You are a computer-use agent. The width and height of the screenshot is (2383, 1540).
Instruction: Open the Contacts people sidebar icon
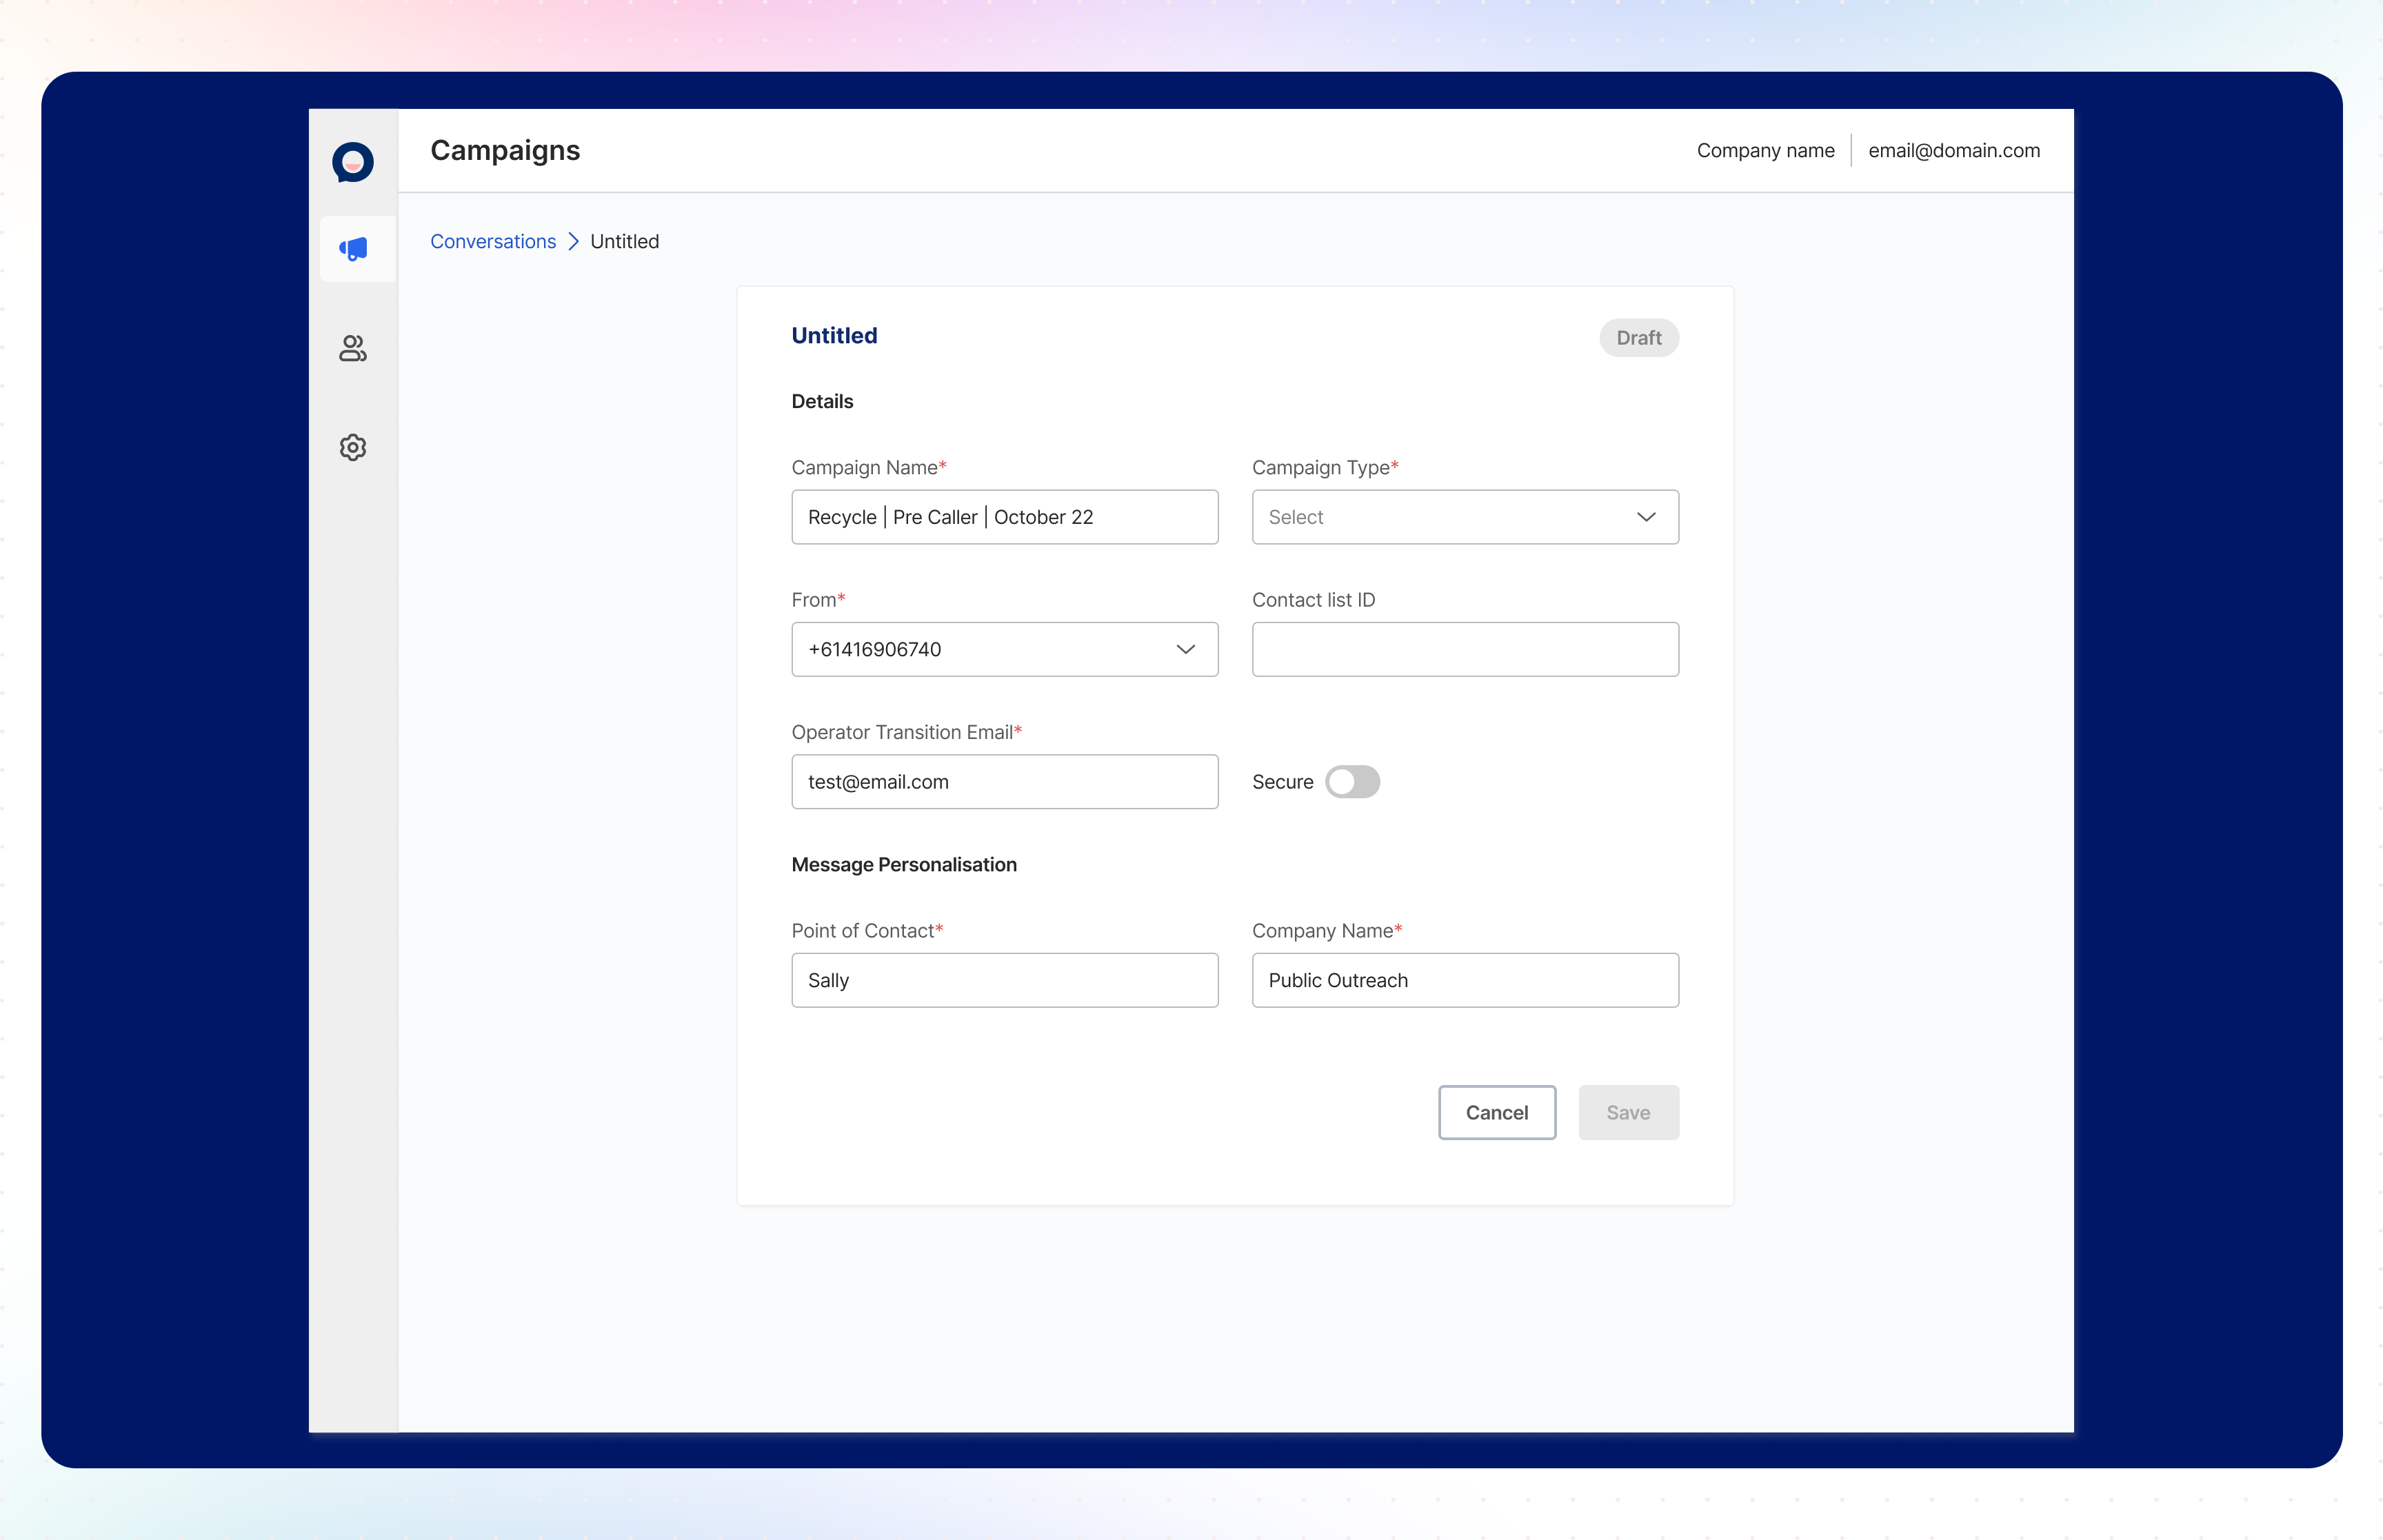click(353, 348)
